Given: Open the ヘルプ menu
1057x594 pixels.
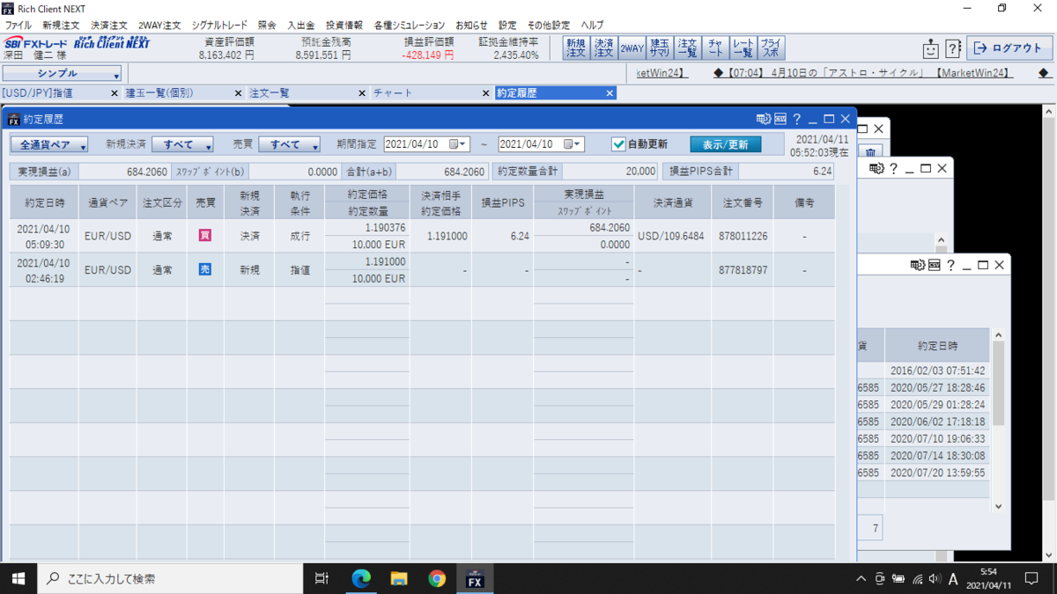Looking at the screenshot, I should click(592, 26).
